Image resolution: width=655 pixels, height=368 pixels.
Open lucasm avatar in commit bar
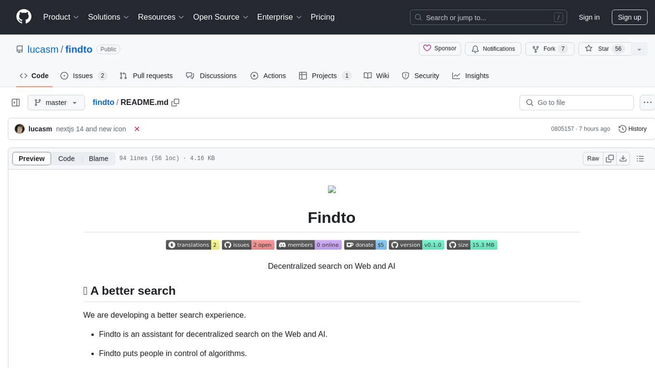[20, 129]
